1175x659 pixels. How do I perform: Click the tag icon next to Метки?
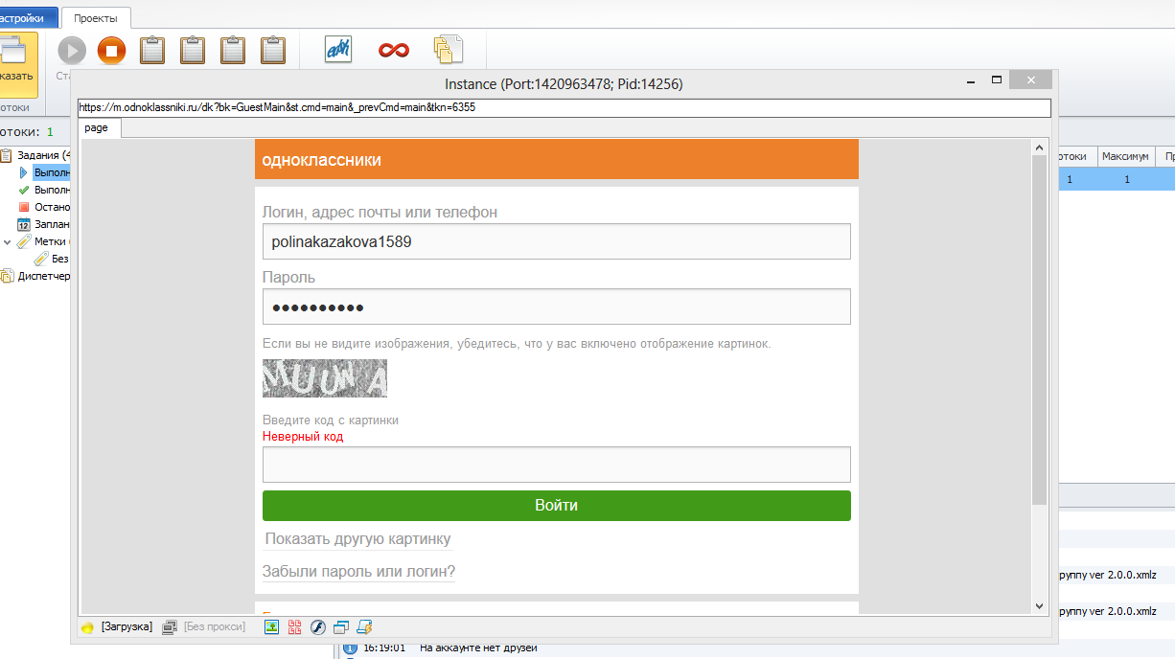tap(24, 241)
